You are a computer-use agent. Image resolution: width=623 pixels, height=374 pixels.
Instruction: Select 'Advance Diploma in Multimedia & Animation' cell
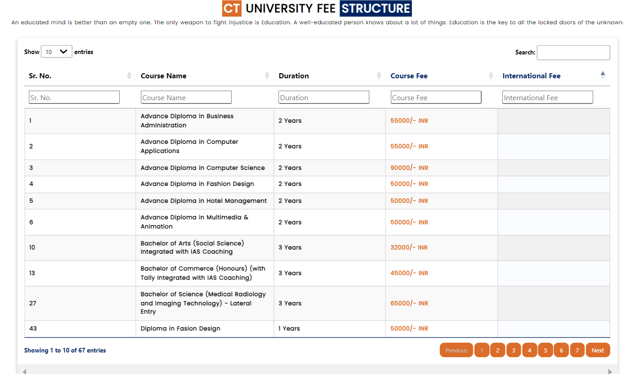[205, 222]
